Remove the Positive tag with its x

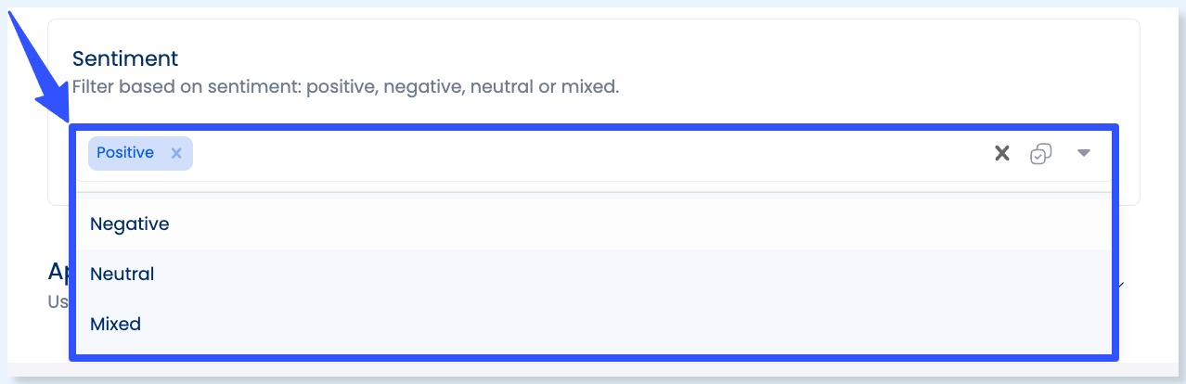coord(176,153)
